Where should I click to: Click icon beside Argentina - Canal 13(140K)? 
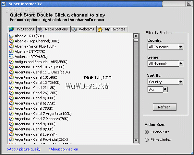pos(11,77)
